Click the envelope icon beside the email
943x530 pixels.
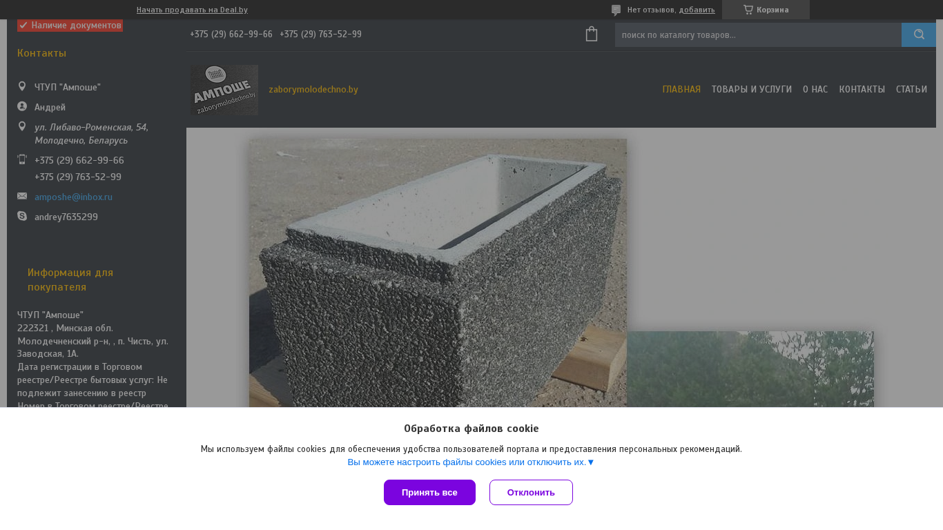click(22, 196)
